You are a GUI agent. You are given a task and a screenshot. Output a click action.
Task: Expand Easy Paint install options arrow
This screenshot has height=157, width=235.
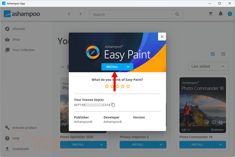(x=128, y=67)
